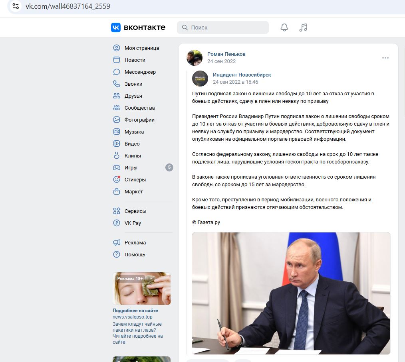Open the Putin photo in the post

[x=291, y=293]
